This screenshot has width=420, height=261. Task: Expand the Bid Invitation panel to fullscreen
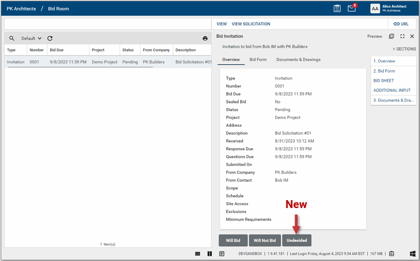(402, 36)
